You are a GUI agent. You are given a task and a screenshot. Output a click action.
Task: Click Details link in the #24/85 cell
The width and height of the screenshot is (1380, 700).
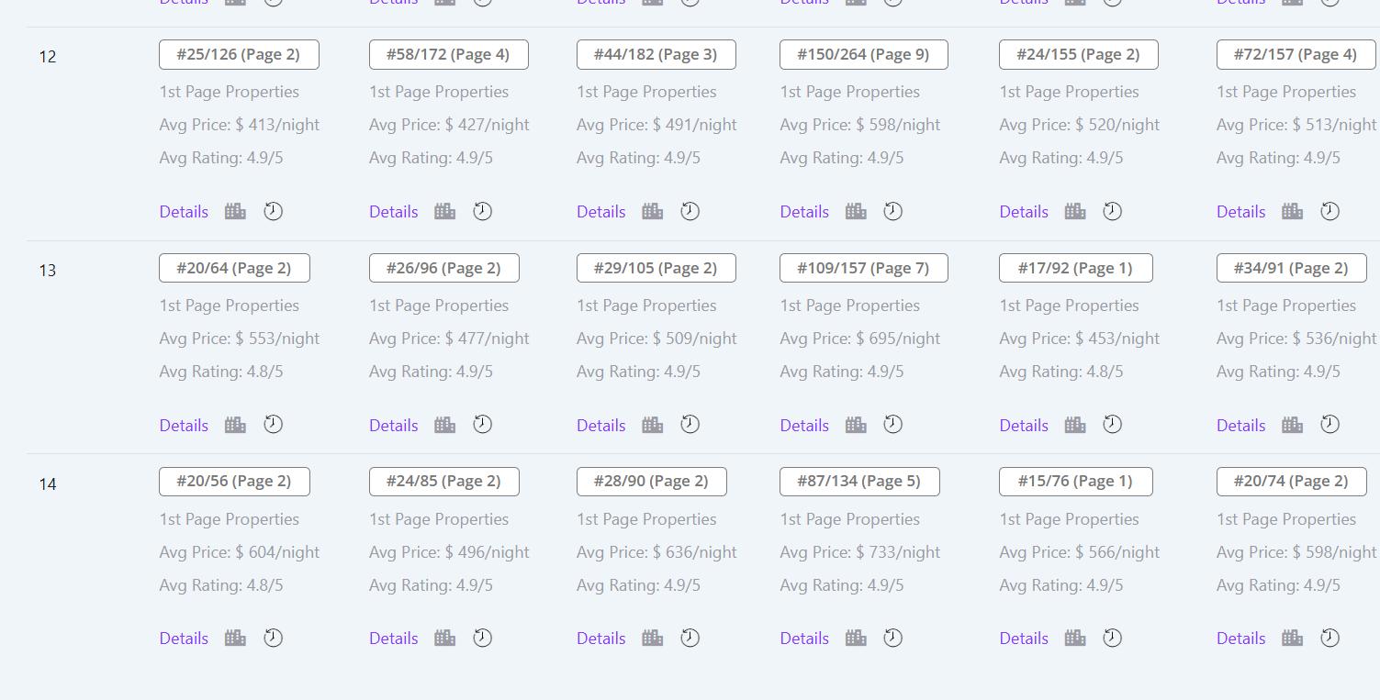[394, 638]
